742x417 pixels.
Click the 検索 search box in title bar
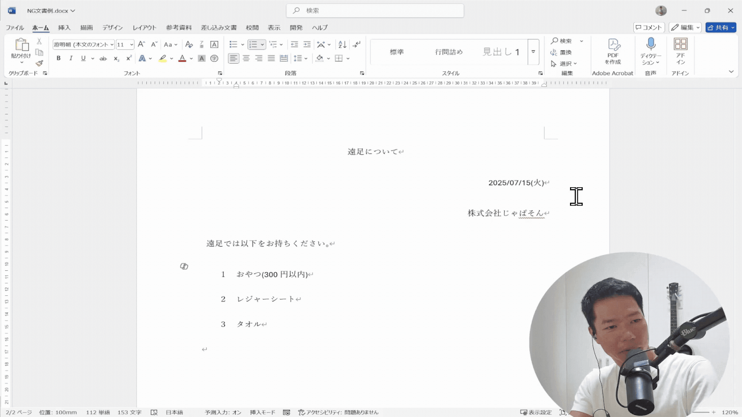[375, 11]
